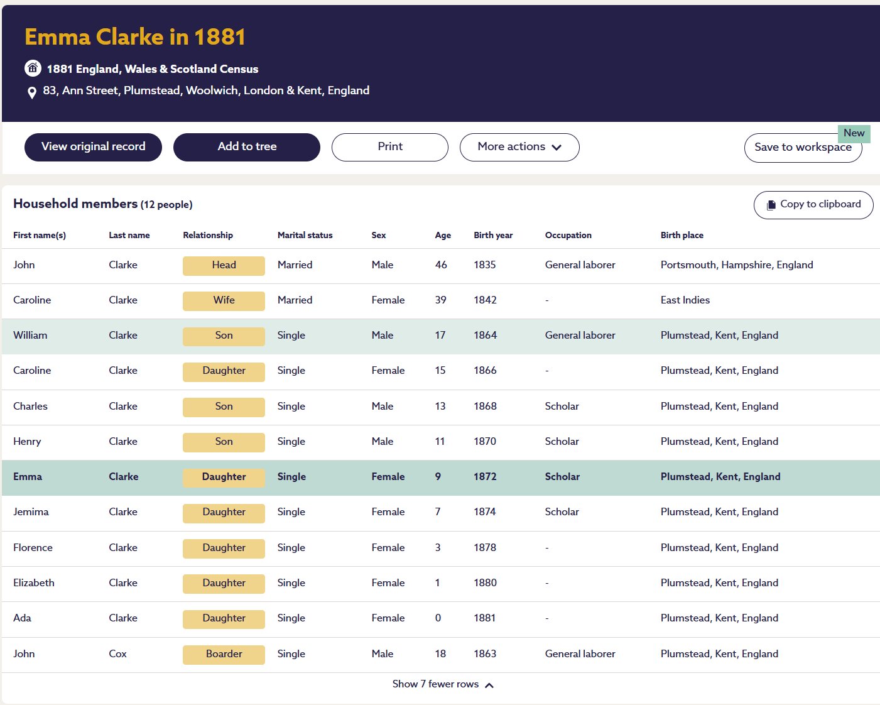Copy household members to clipboard

click(x=813, y=205)
